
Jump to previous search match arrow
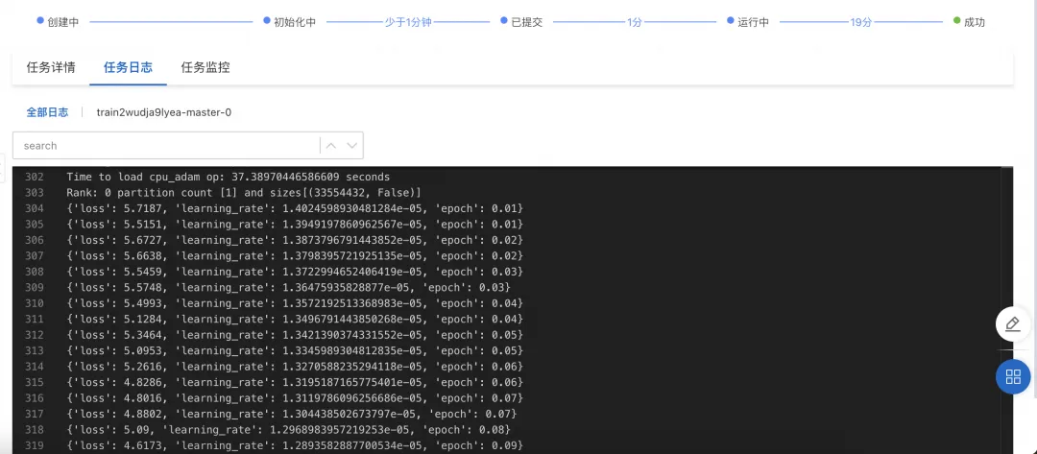click(x=331, y=145)
